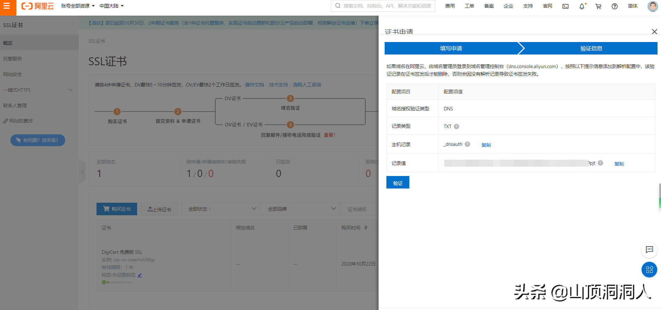
Task: Click the certificate progress bar
Action: (119, 282)
